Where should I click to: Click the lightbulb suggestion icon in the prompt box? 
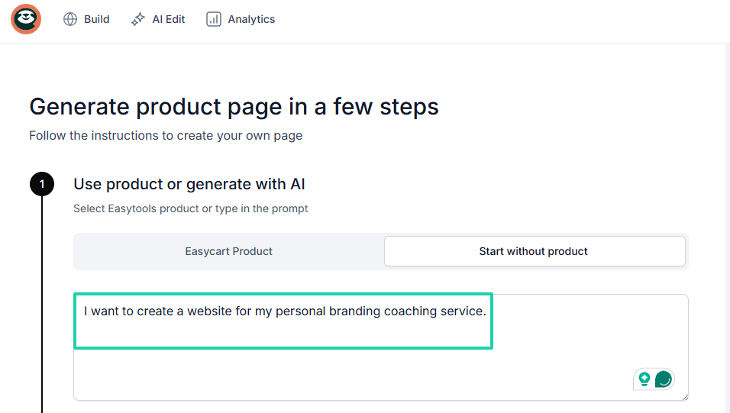(x=644, y=379)
